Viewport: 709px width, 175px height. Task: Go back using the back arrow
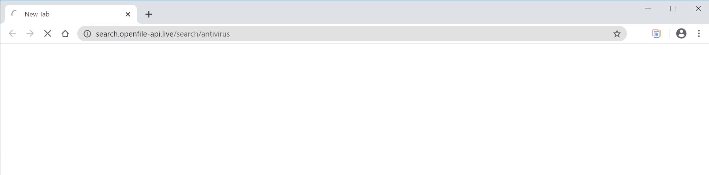12,34
